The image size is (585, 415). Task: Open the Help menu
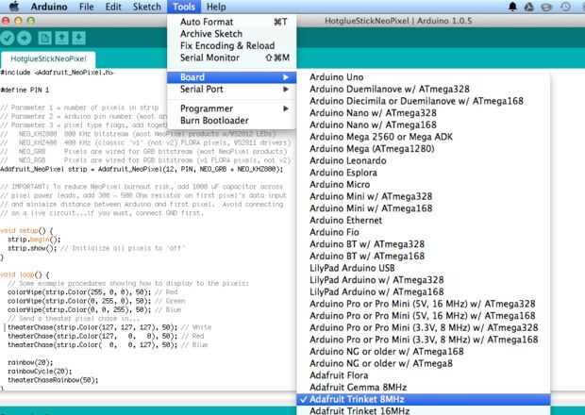(x=216, y=7)
